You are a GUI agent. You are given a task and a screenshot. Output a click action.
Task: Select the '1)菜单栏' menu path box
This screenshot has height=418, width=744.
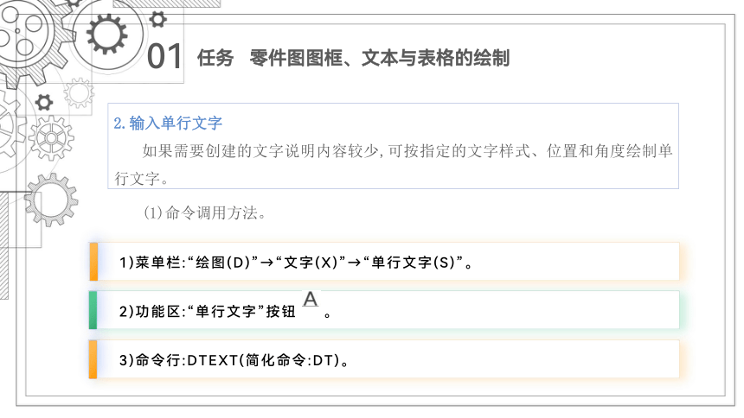coord(384,262)
